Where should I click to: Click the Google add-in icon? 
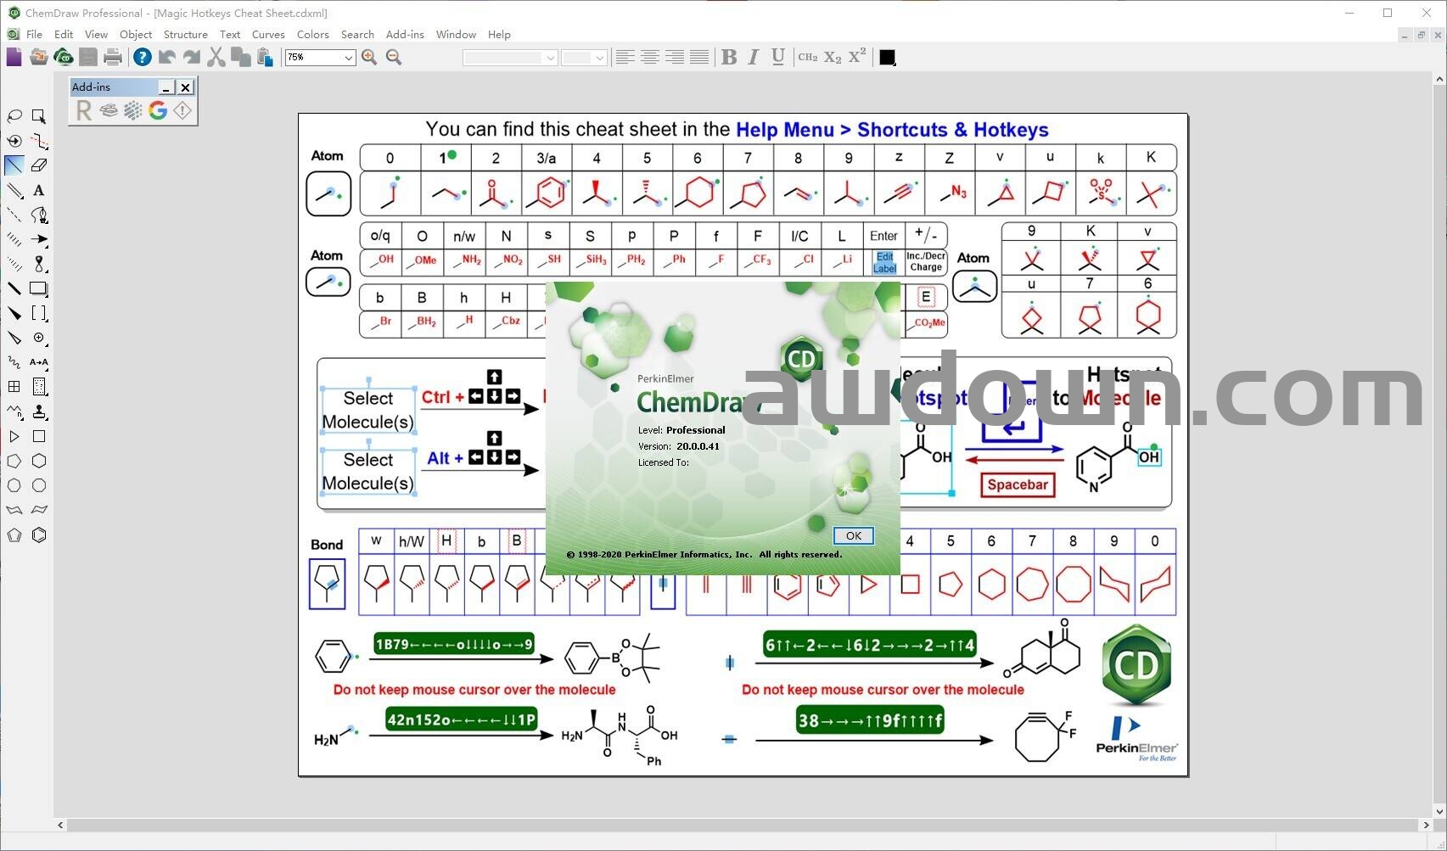pyautogui.click(x=158, y=110)
